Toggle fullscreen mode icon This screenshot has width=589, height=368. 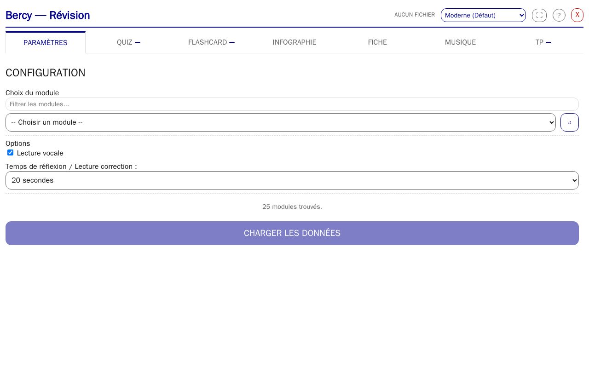point(539,15)
